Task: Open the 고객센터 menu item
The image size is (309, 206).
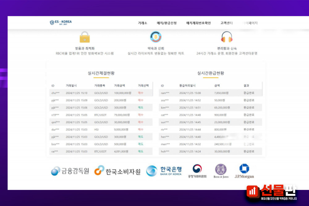Action: tap(226, 23)
